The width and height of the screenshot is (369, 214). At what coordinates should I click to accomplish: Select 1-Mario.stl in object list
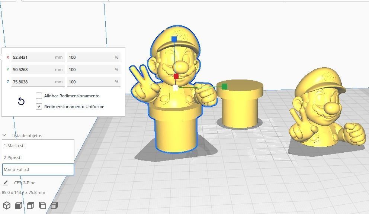38,146
